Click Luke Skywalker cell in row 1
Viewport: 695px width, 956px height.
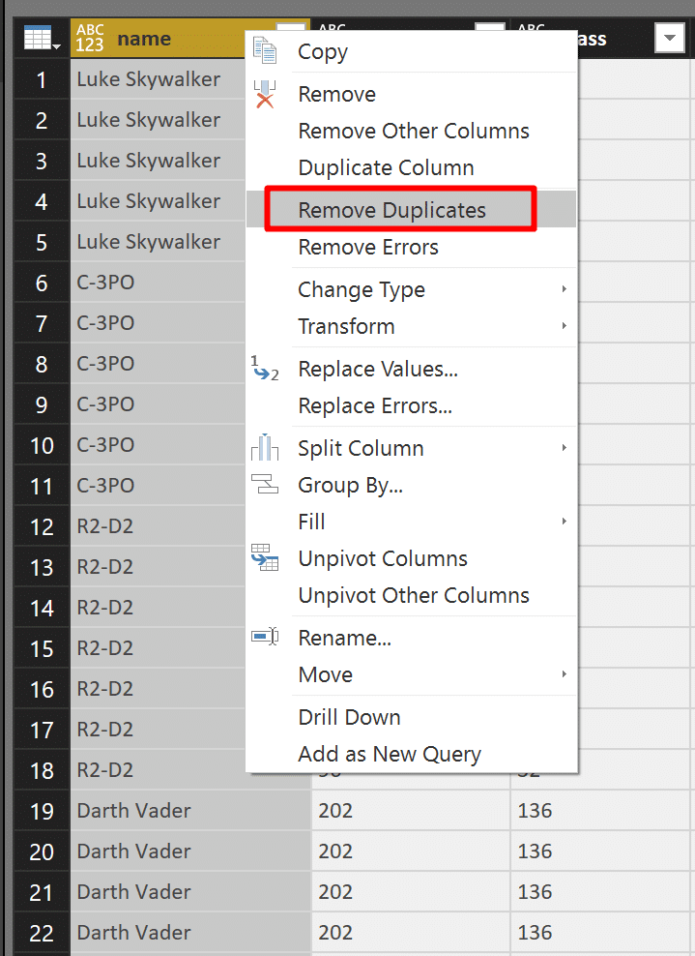pyautogui.click(x=159, y=79)
